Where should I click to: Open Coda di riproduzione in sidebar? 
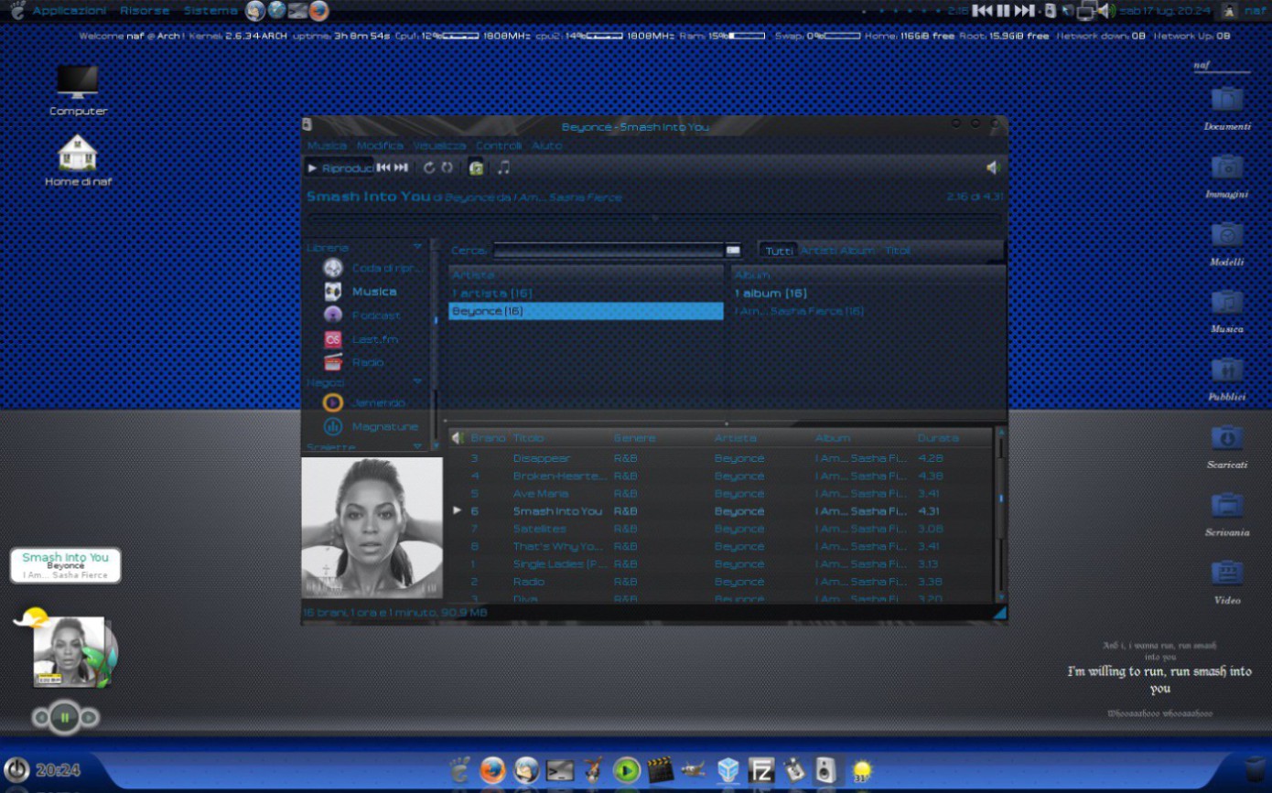point(373,268)
